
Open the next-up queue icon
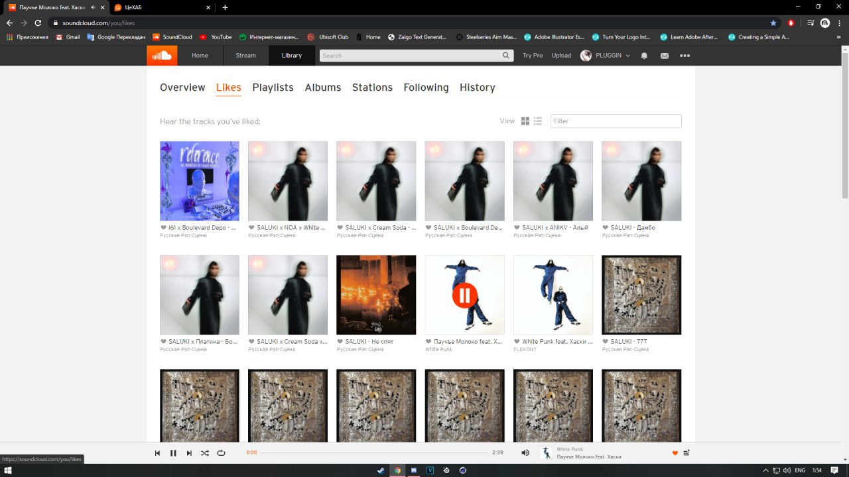coord(686,453)
